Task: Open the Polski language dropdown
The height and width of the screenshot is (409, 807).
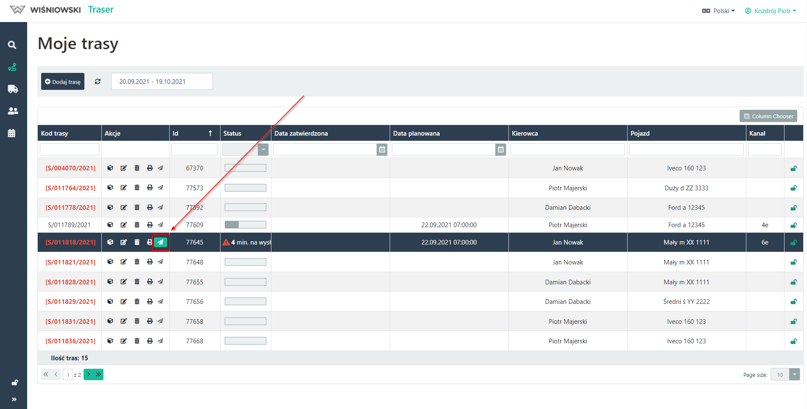Action: coord(718,11)
